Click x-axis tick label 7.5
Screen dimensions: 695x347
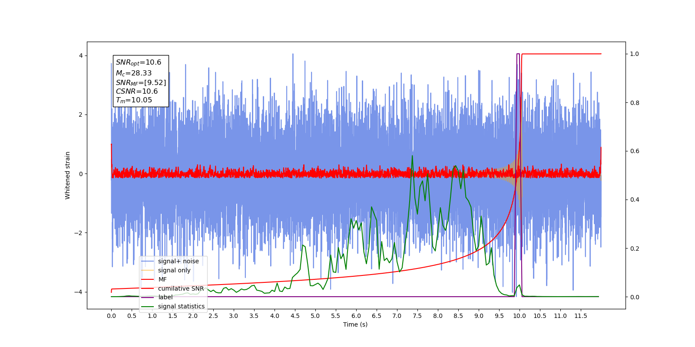417,316
